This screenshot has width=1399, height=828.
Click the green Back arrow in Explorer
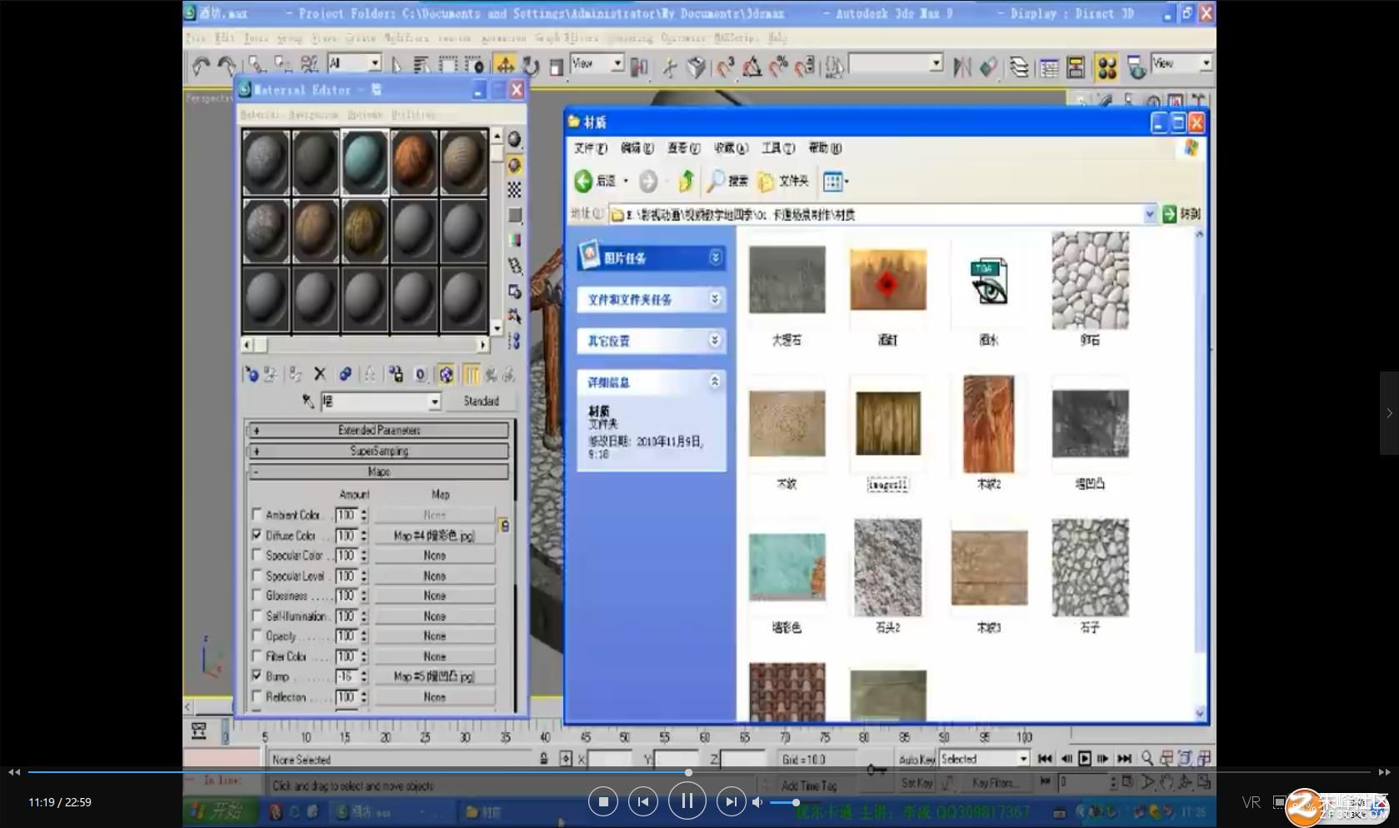(584, 181)
